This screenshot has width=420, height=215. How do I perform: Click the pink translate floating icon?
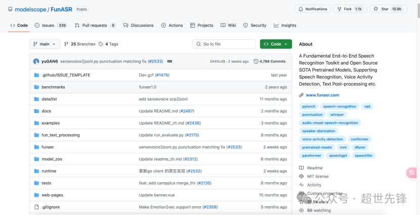(412, 173)
